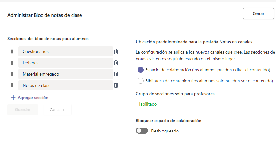Remove Material entregado via trash icon
Screen dimensions: 276x141
point(116,74)
